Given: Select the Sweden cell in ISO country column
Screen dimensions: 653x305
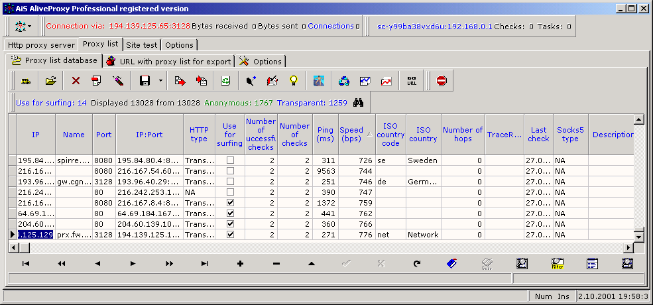Looking at the screenshot, I should pos(423,160).
